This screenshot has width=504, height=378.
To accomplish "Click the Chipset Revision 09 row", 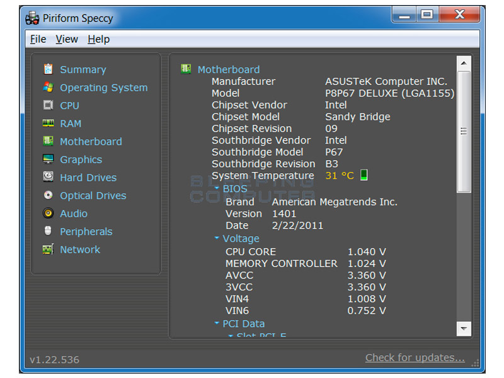I will click(x=275, y=129).
